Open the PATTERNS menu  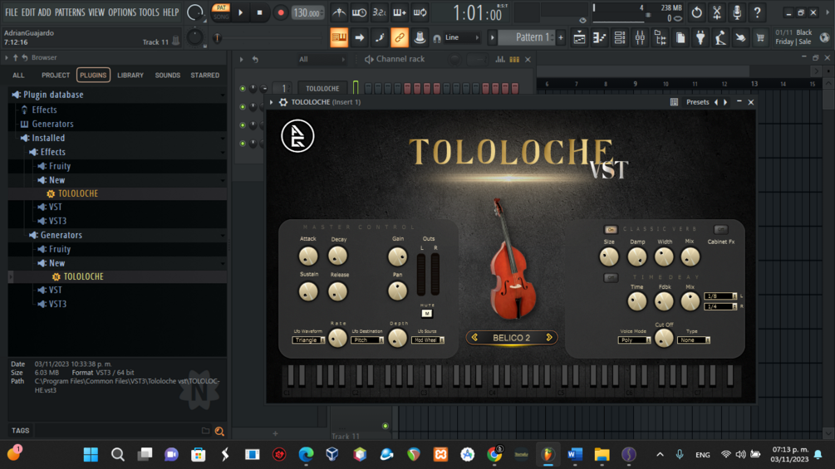point(70,12)
